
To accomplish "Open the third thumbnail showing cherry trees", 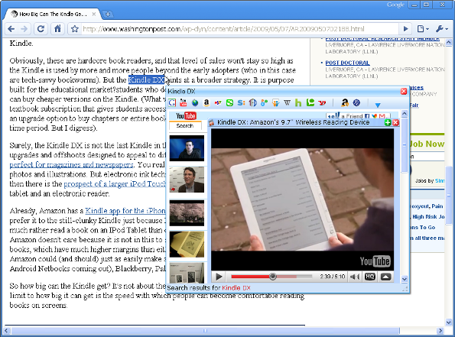I will click(187, 213).
